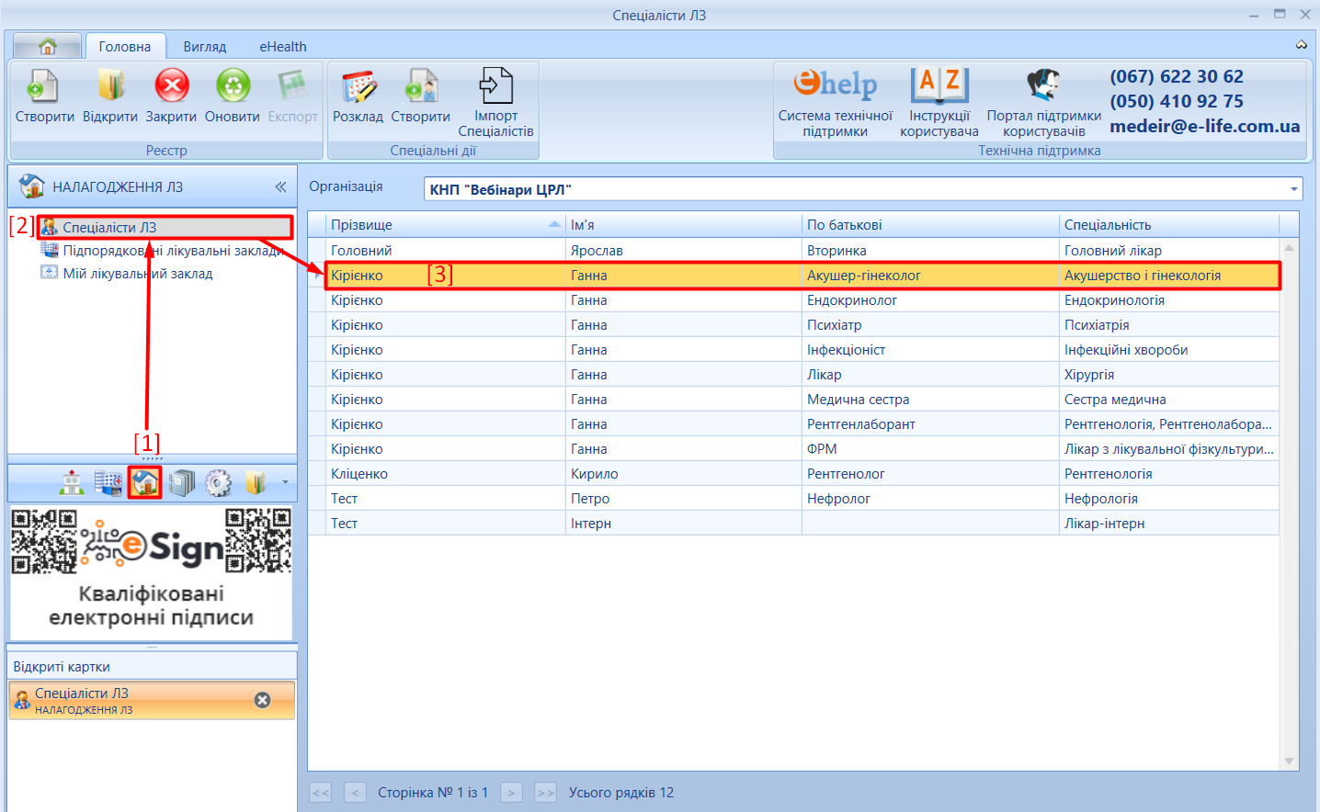
Task: Click the yellow folder icon in navigation bar
Action: click(x=256, y=482)
